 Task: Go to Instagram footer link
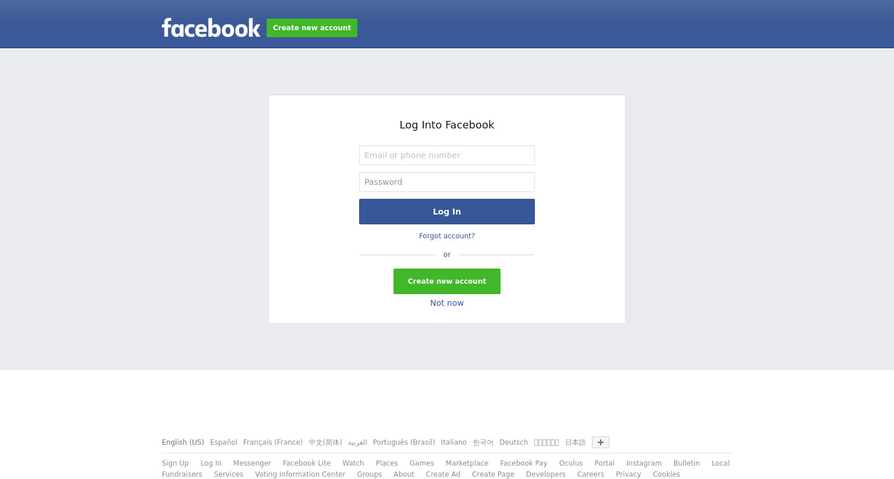point(644,463)
